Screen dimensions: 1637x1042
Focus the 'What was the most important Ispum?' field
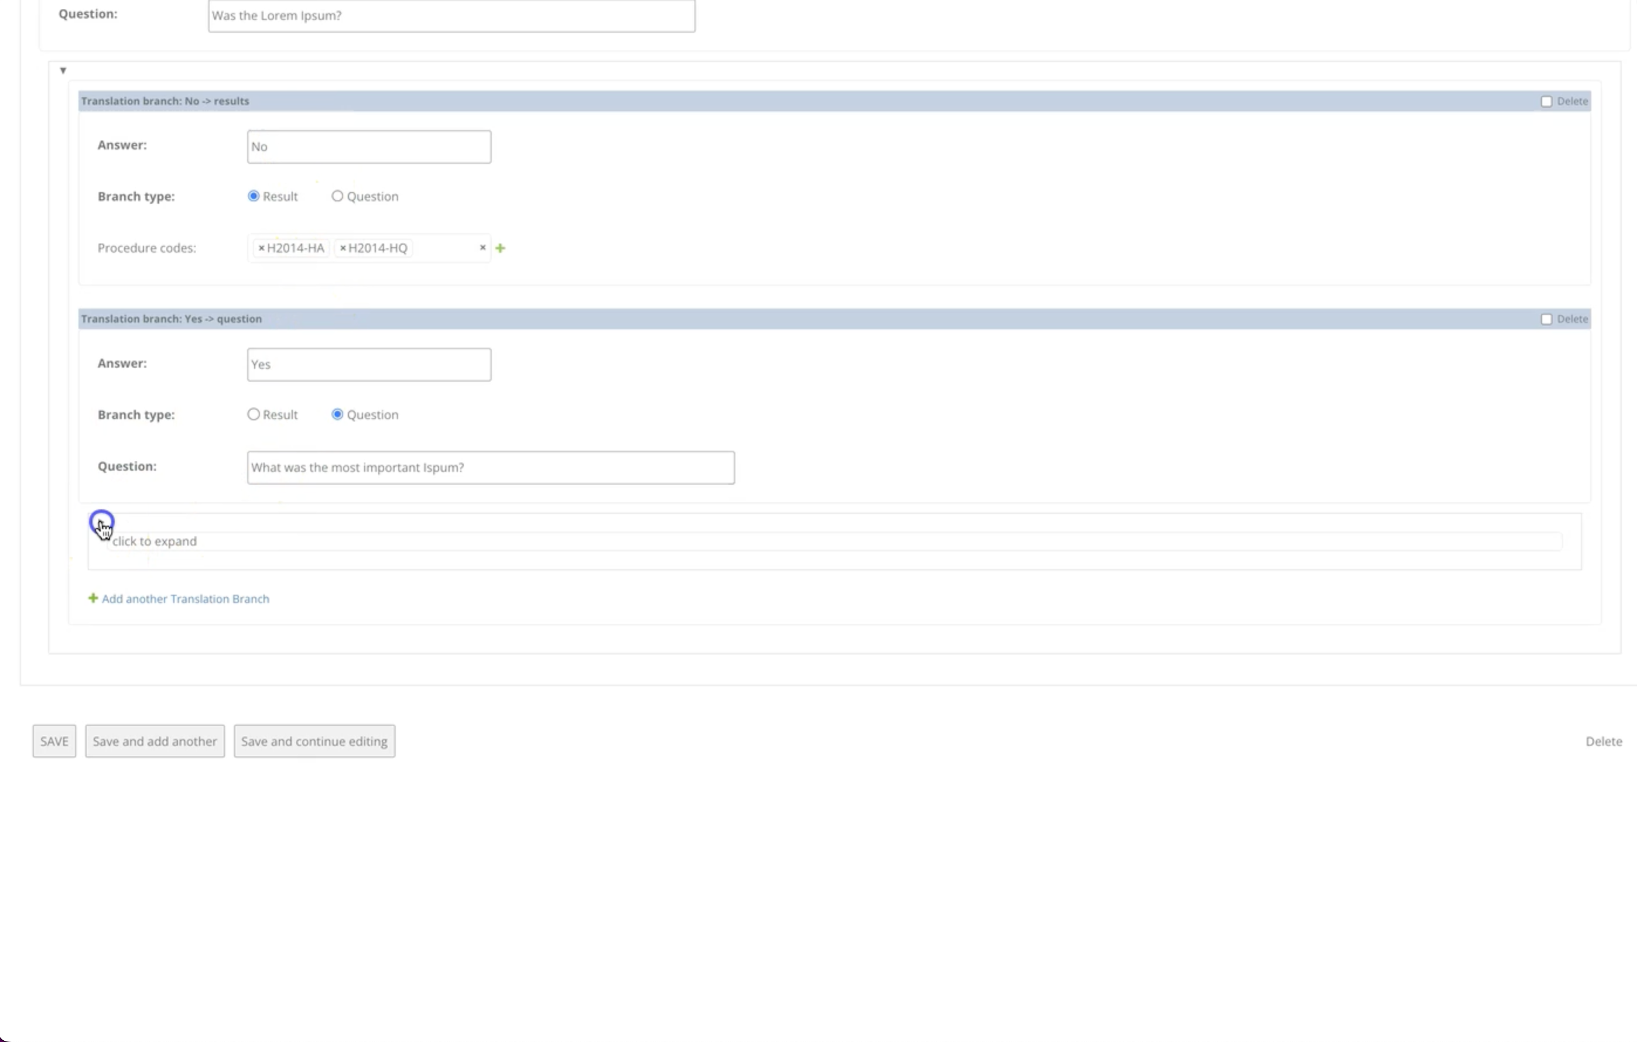pyautogui.click(x=490, y=468)
